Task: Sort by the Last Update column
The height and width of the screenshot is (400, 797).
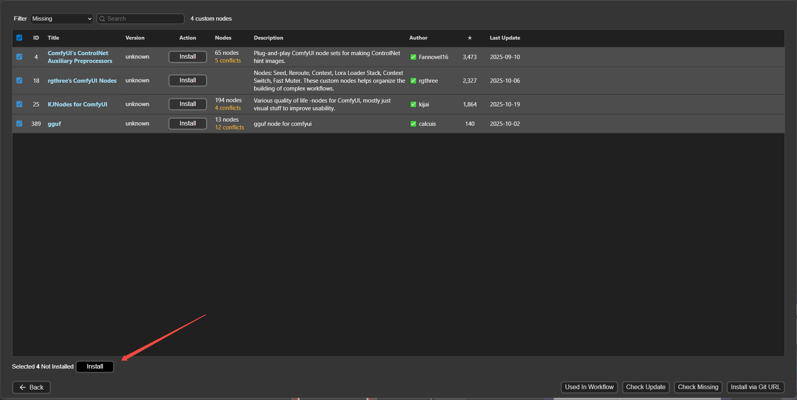Action: (x=505, y=38)
